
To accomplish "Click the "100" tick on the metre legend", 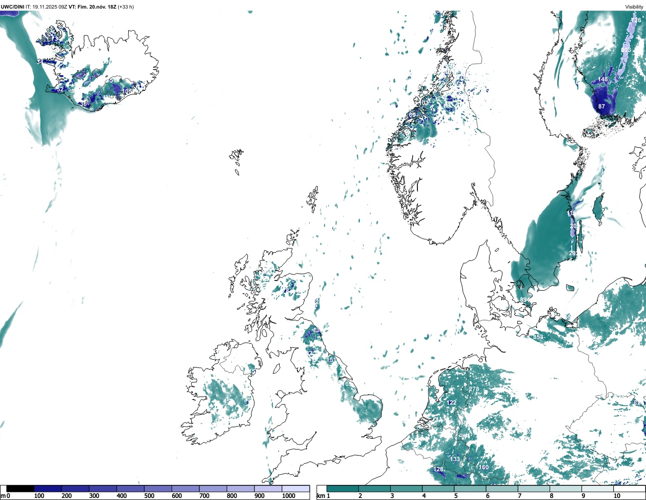I will click(x=39, y=496).
